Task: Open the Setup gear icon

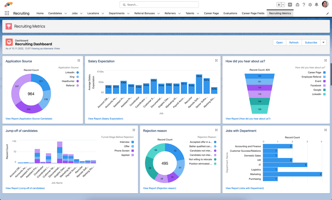Action: click(x=310, y=5)
